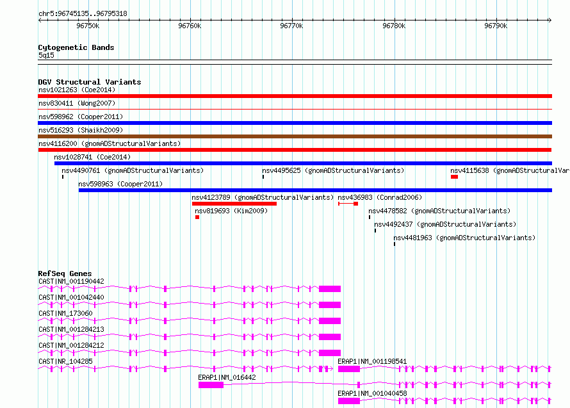Click the nsv4492437 variant tick mark

375,231
